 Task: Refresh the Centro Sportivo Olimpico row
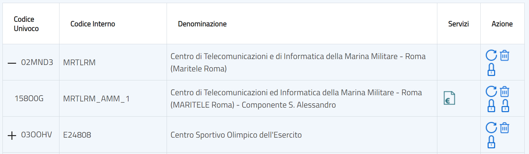[491, 128]
